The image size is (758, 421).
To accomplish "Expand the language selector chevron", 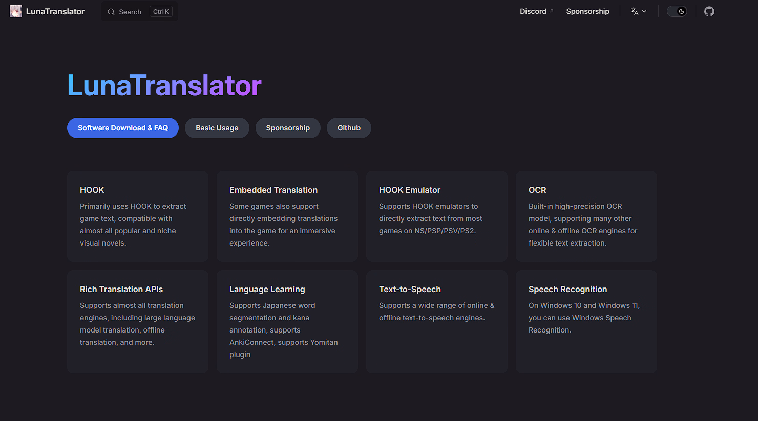I will pyautogui.click(x=644, y=11).
